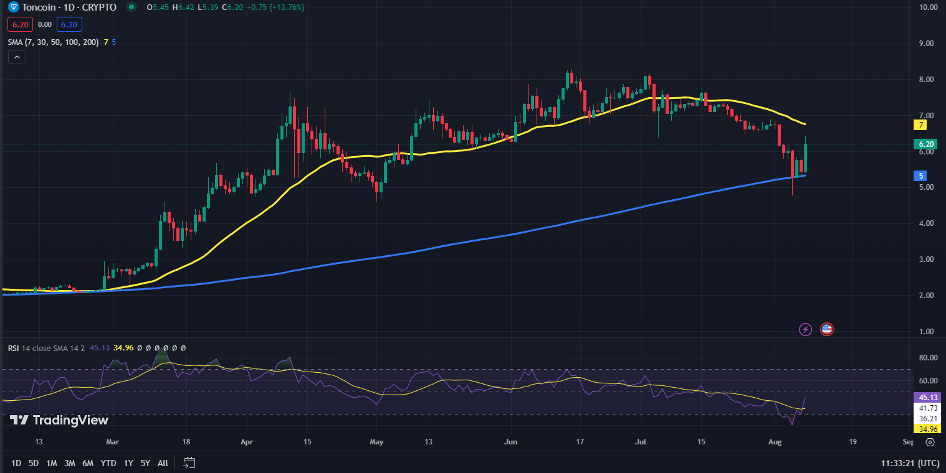
Task: Click the 8.00 price axis label
Action: 927,80
